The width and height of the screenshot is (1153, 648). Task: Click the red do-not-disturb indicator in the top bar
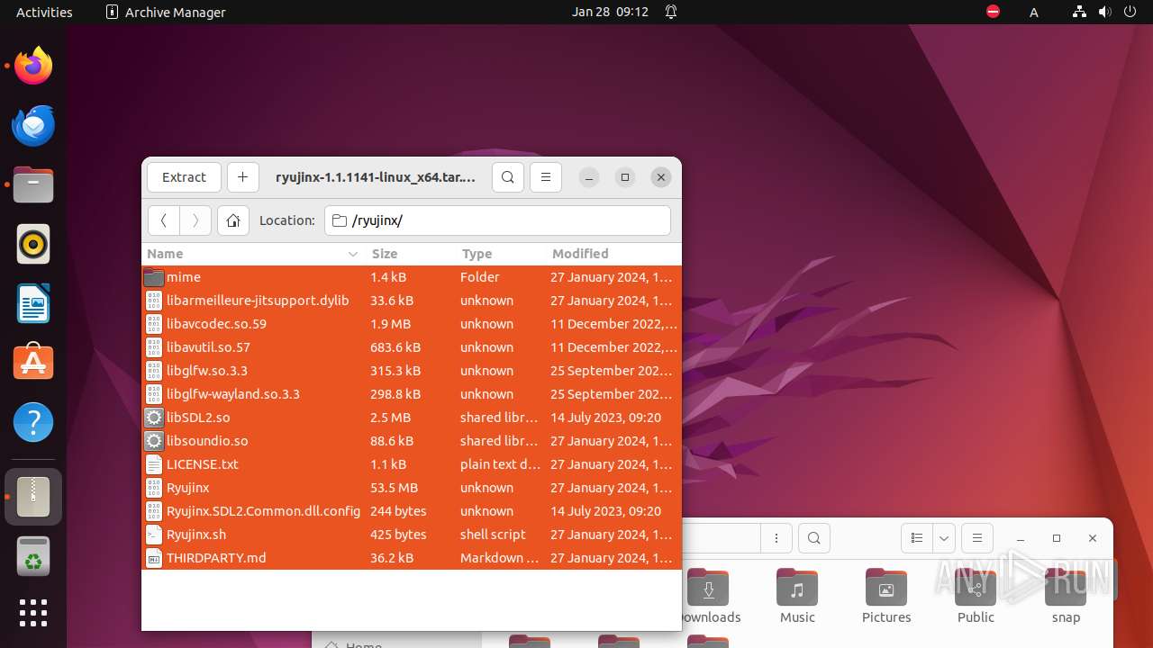coord(993,12)
